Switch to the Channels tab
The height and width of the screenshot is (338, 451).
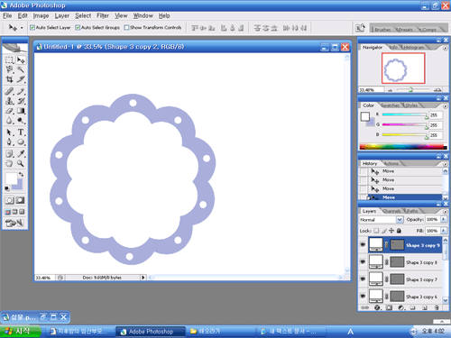(391, 211)
